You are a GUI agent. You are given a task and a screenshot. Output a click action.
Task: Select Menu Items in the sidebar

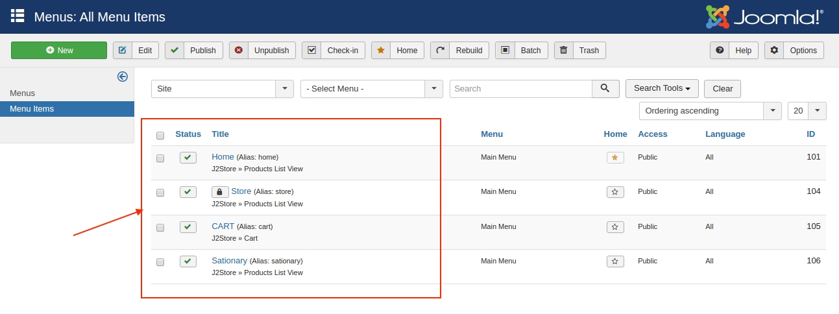[x=32, y=109]
